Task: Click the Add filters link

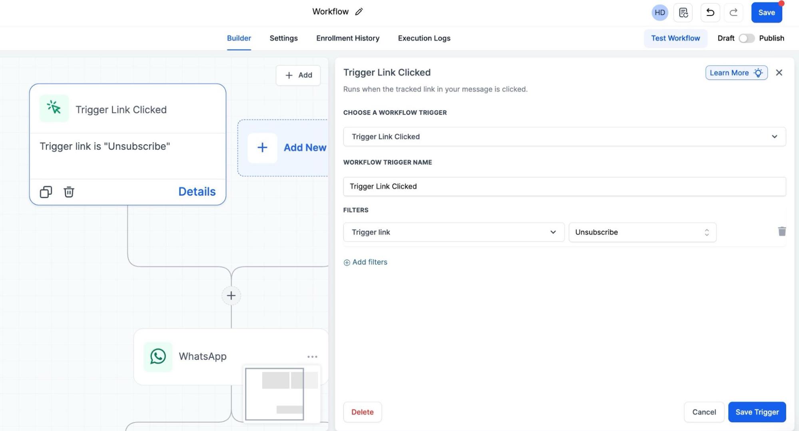Action: (365, 262)
